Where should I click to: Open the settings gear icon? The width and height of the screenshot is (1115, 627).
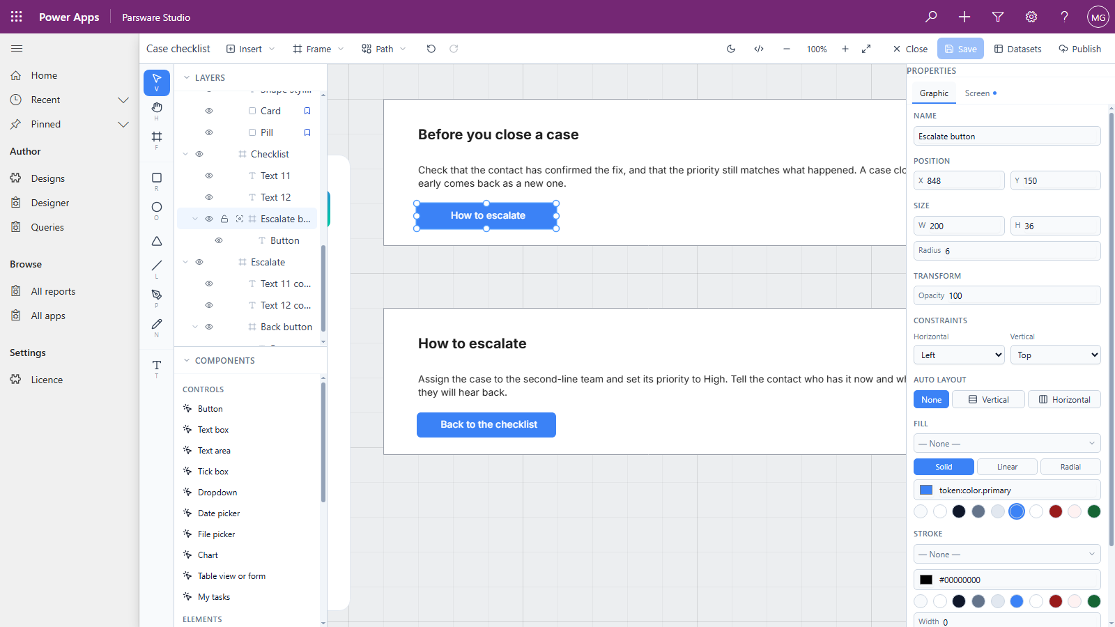[1031, 17]
